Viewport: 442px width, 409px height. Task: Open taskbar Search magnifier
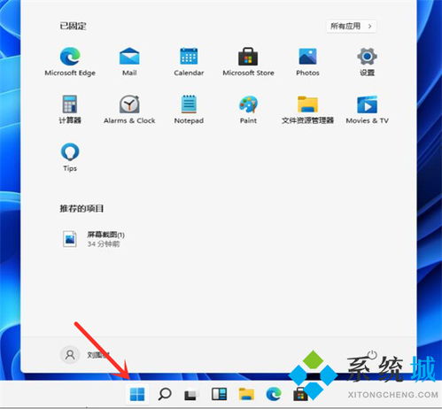165,394
